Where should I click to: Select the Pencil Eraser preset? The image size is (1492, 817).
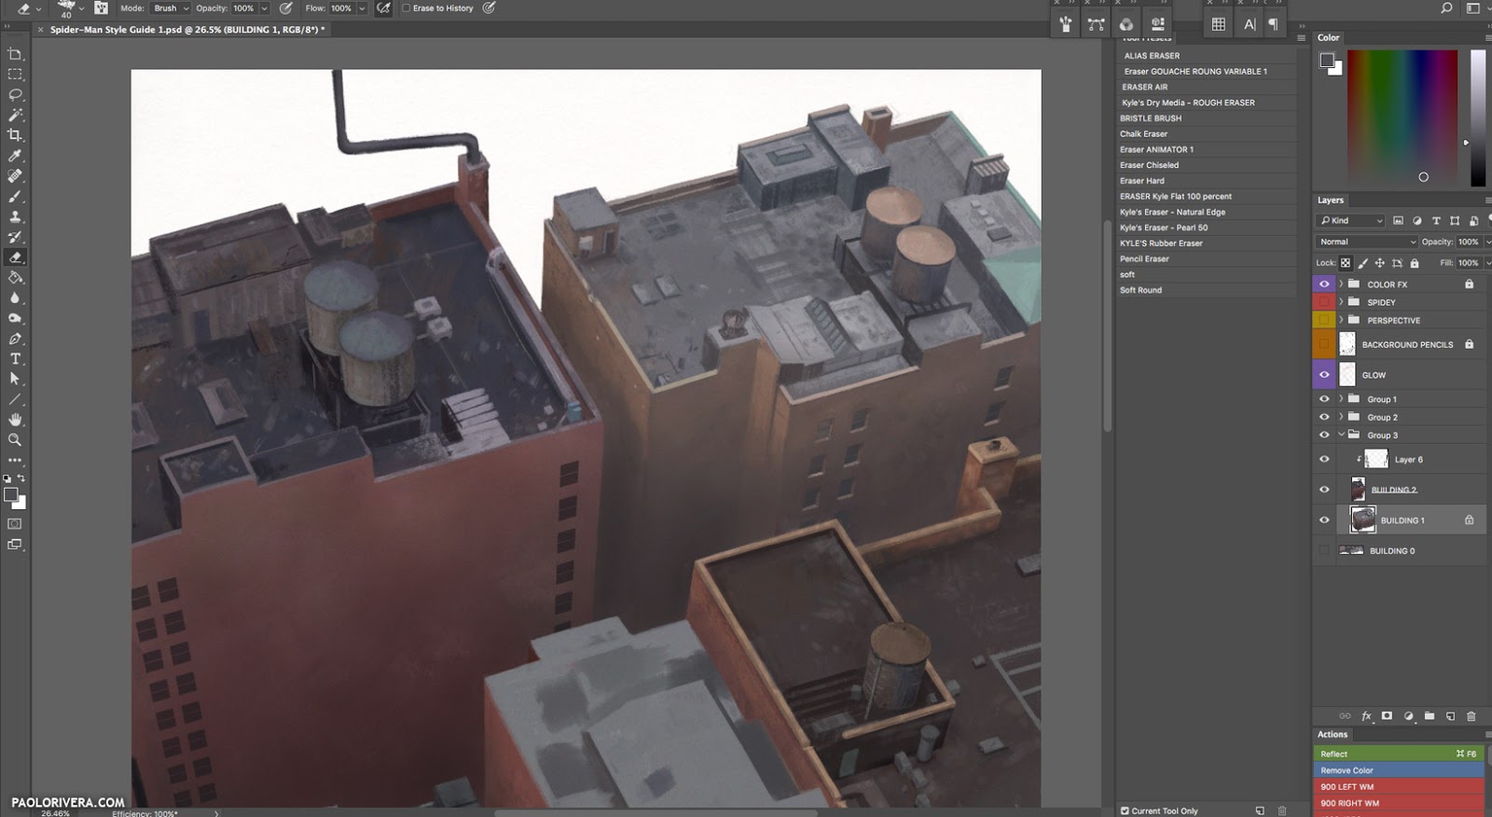click(x=1208, y=259)
